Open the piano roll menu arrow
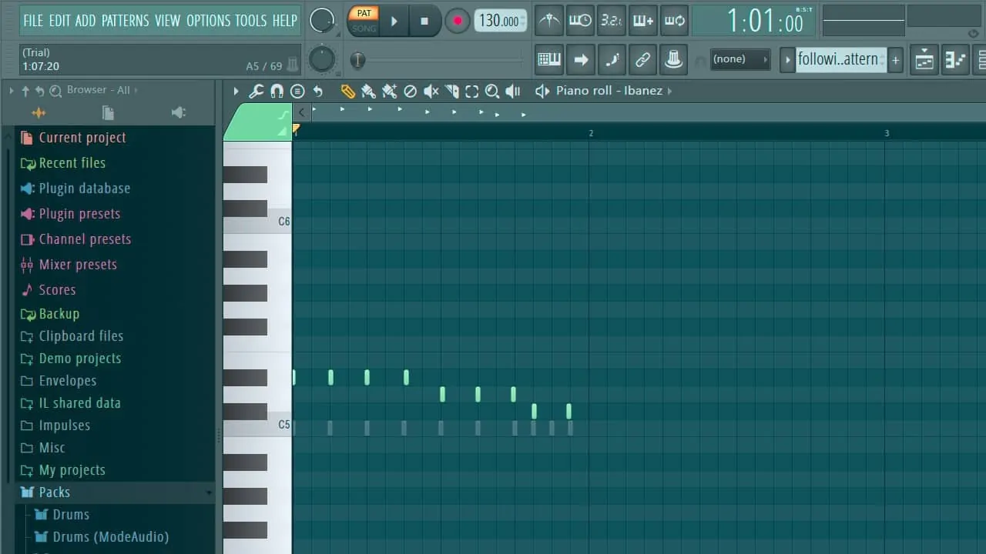 coord(236,92)
